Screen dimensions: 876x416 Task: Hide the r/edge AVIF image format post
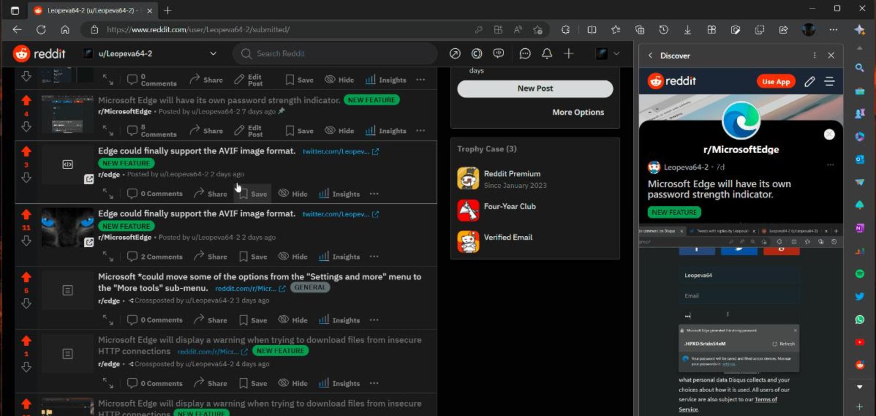click(293, 194)
